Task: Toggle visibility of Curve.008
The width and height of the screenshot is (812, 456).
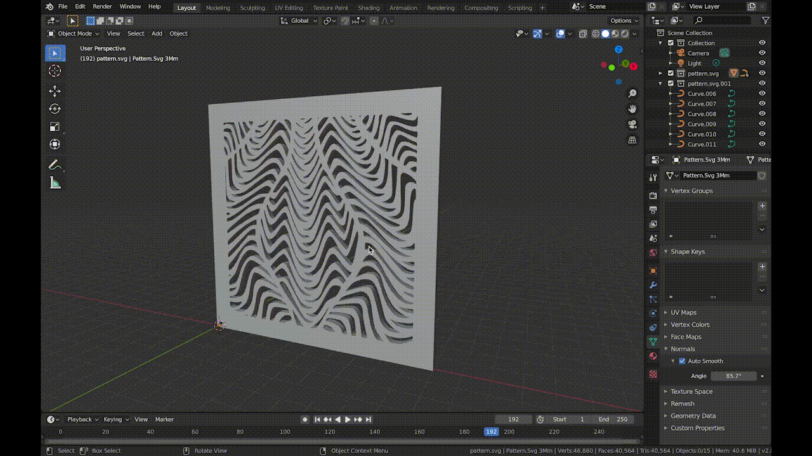Action: (x=762, y=113)
